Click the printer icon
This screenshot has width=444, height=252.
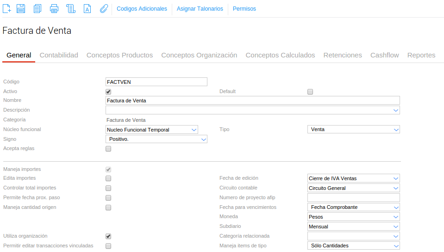pyautogui.click(x=54, y=8)
